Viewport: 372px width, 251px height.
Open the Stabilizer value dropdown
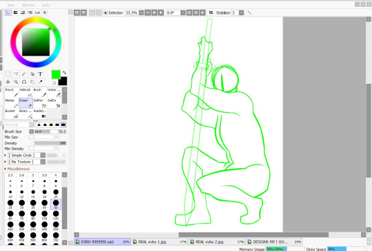241,12
